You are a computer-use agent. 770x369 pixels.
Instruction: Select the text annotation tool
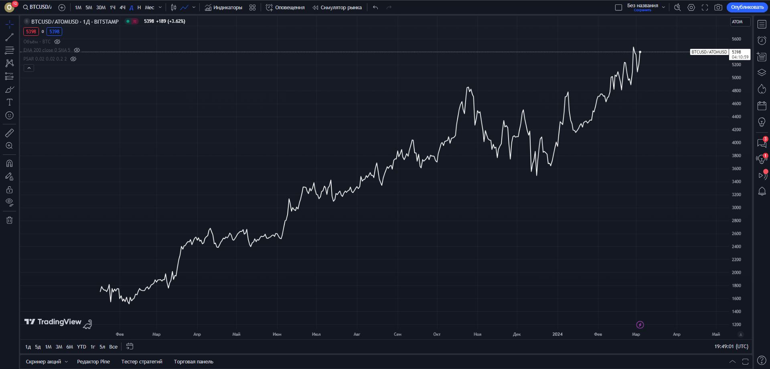10,102
